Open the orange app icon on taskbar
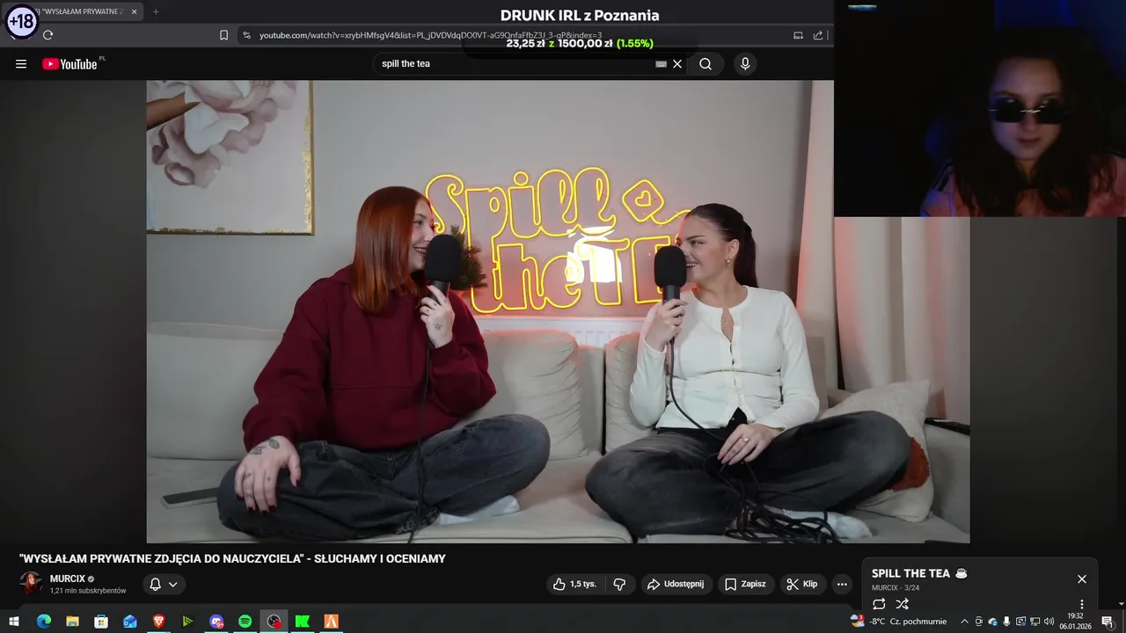 [x=332, y=622]
